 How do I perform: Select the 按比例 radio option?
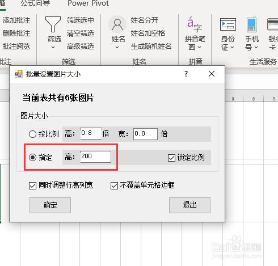[32, 134]
